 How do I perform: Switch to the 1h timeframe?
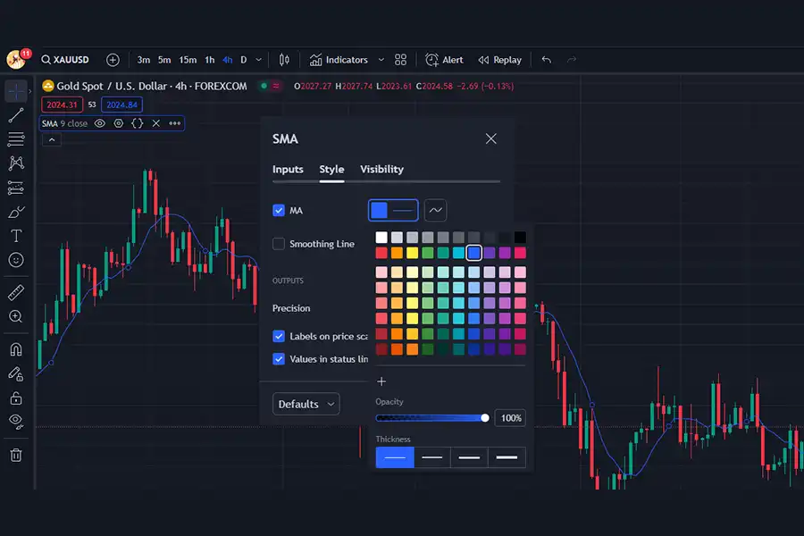pyautogui.click(x=210, y=60)
